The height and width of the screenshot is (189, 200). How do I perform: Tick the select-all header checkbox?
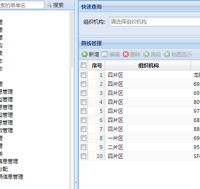pos(83,65)
